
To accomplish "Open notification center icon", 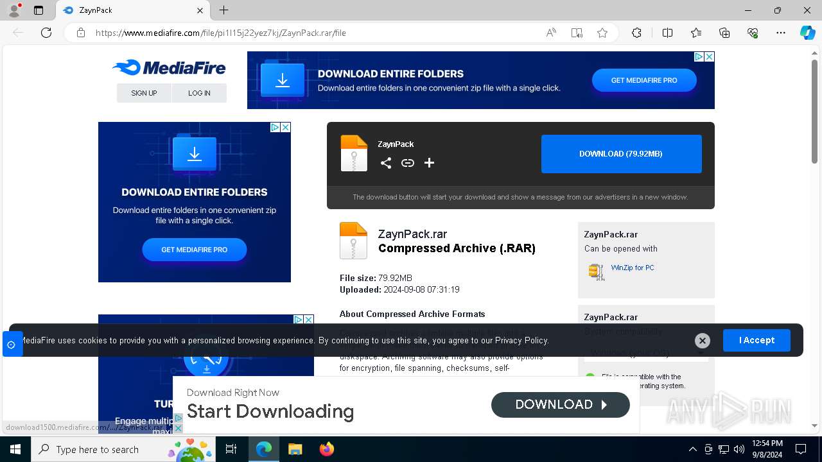I will (801, 449).
